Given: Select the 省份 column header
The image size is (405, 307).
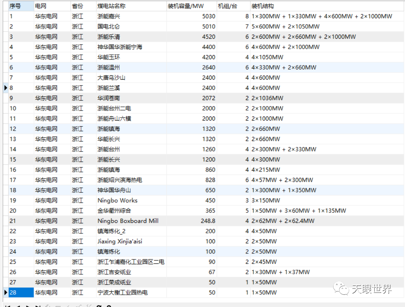Looking at the screenshot, I should (83, 6).
